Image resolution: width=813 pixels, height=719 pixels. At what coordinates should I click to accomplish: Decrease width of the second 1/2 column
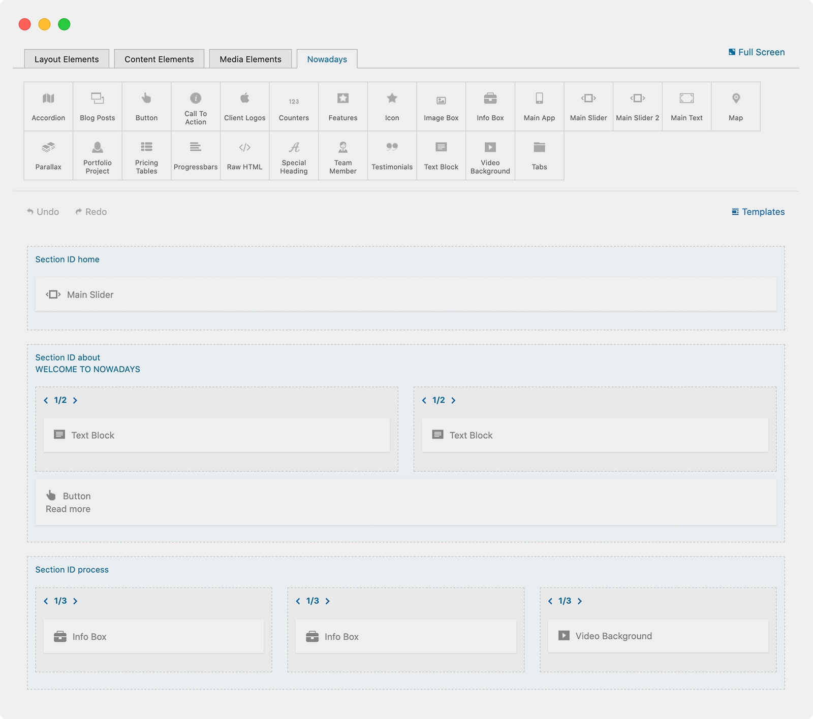(x=424, y=401)
